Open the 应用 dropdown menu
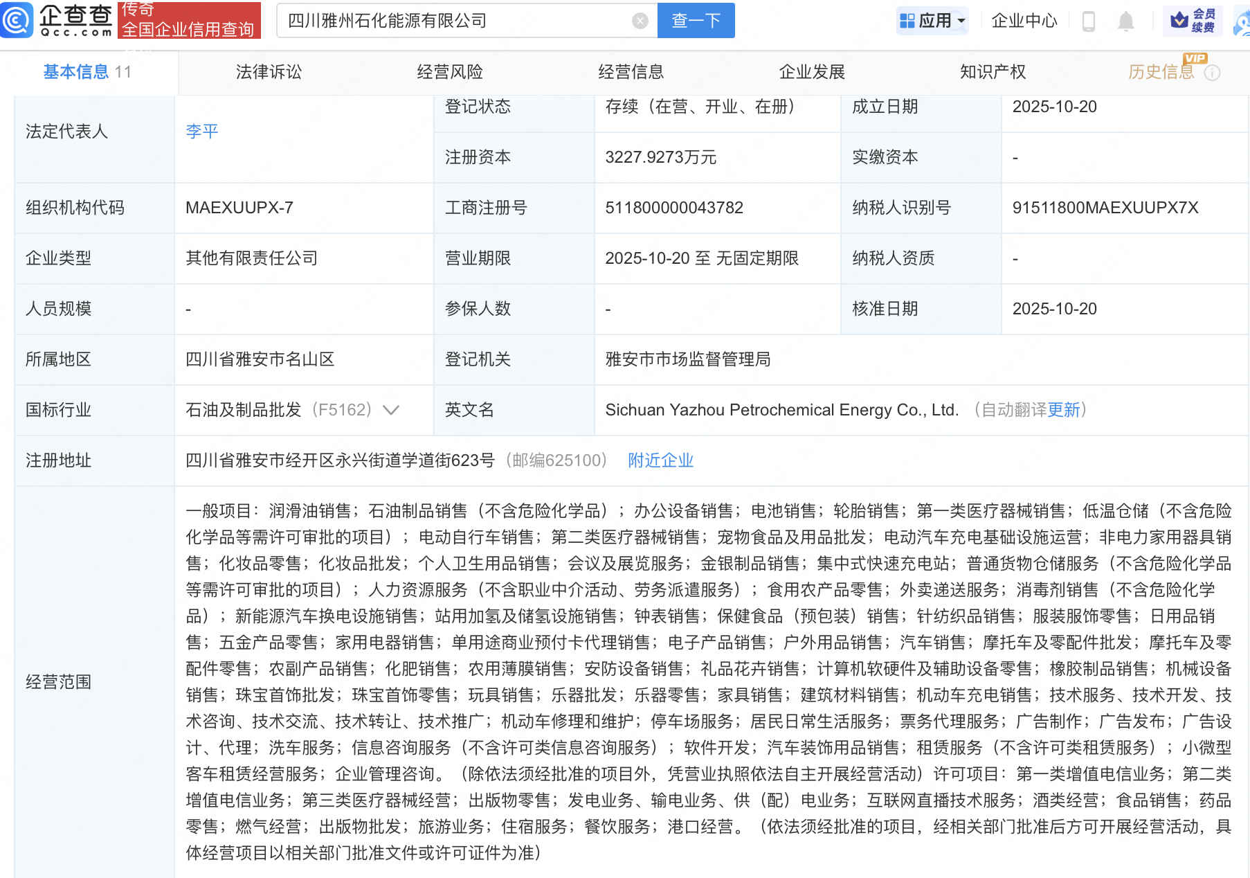The image size is (1250, 878). (932, 21)
